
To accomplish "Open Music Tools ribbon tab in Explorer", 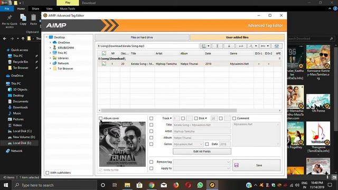I will pos(68,9).
